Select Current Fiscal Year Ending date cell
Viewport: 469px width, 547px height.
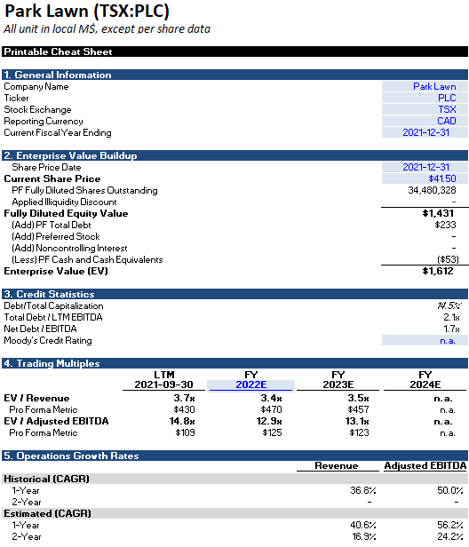(425, 132)
